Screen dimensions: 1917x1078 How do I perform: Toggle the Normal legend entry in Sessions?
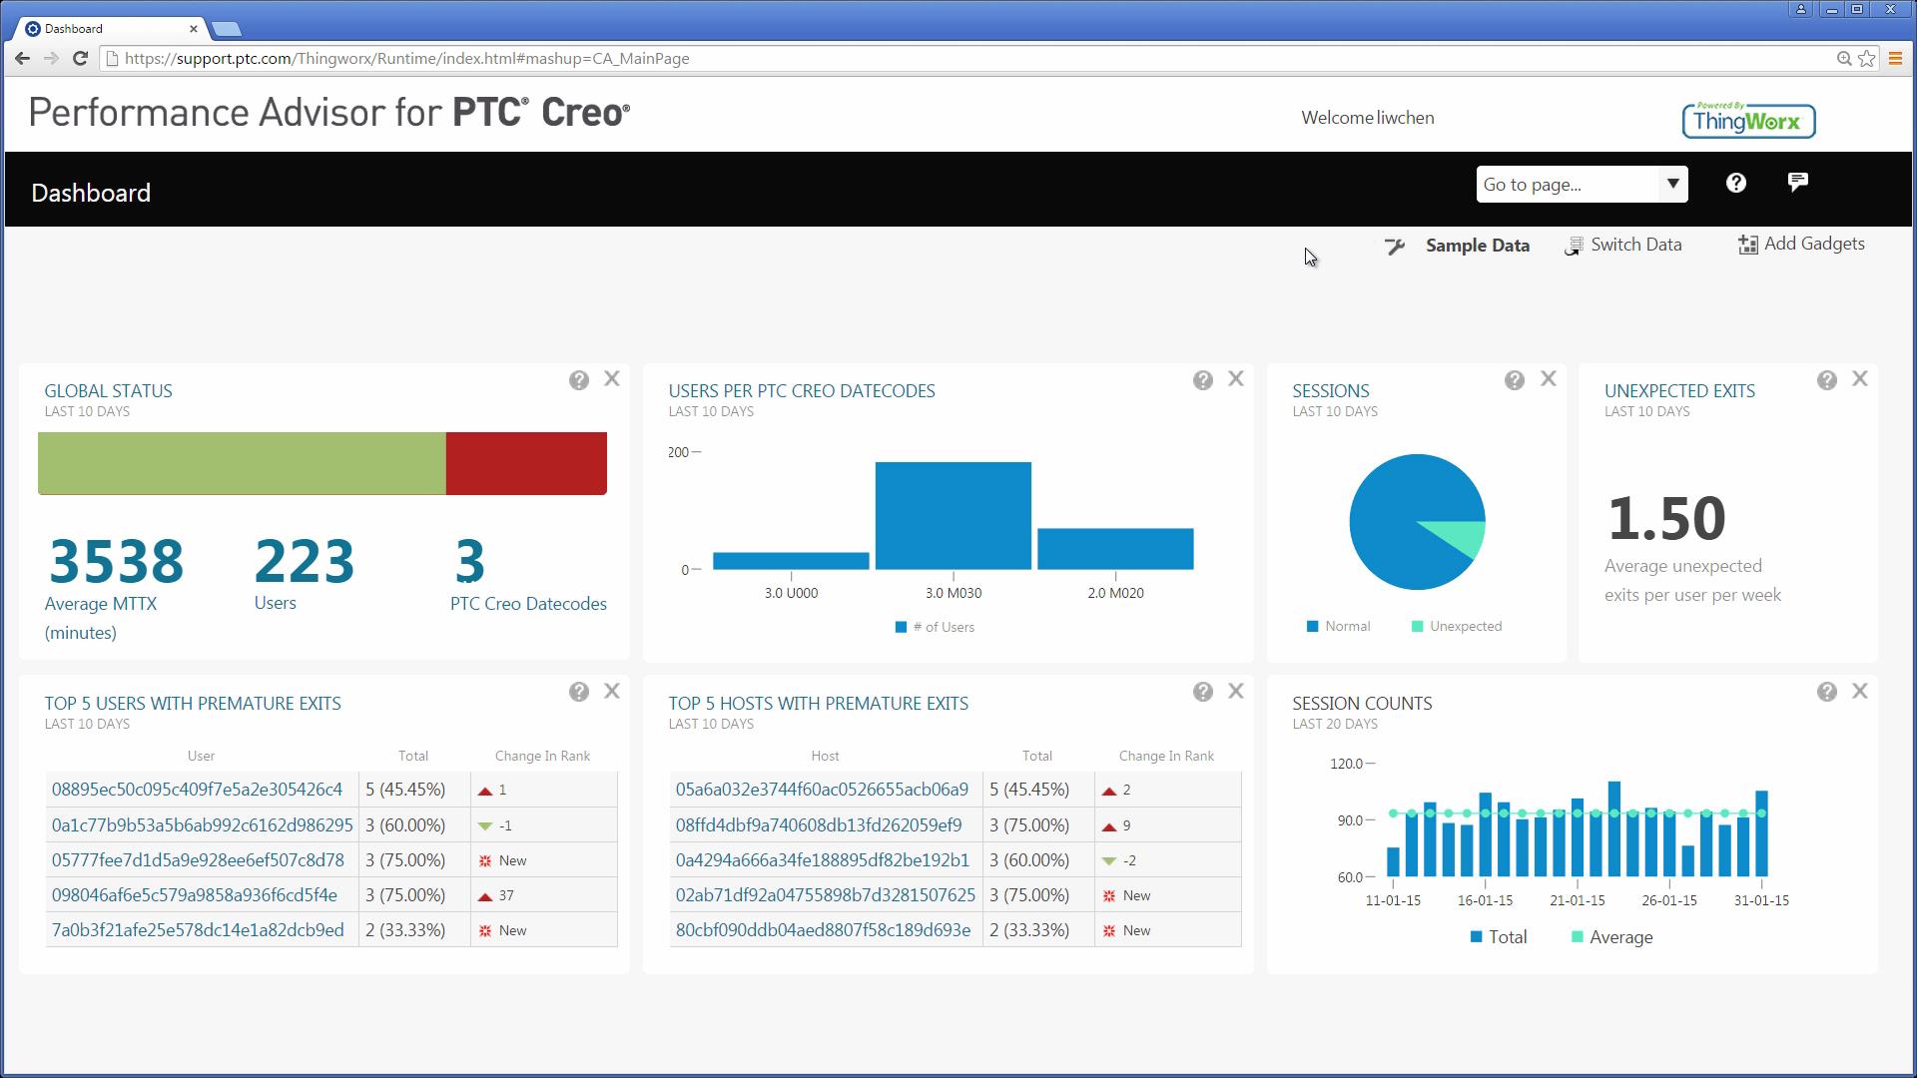pyautogui.click(x=1338, y=627)
